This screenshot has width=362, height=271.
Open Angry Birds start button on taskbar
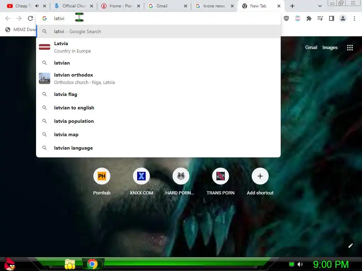(x=10, y=264)
